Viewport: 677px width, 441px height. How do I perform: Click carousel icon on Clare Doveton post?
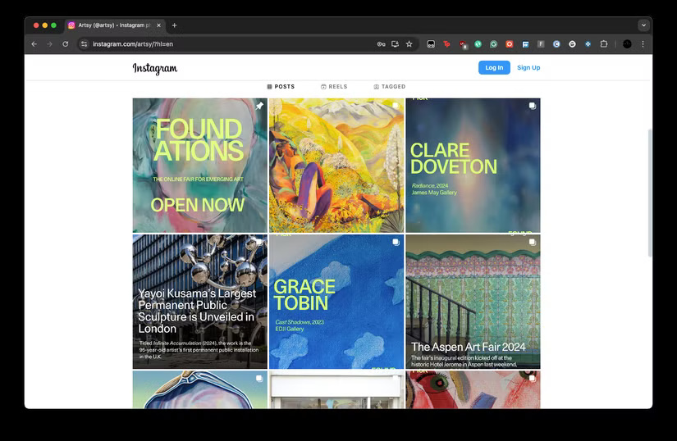tap(532, 106)
